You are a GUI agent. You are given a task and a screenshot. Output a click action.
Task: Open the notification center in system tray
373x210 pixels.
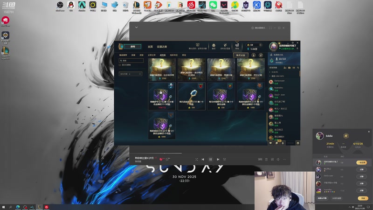pos(368,207)
